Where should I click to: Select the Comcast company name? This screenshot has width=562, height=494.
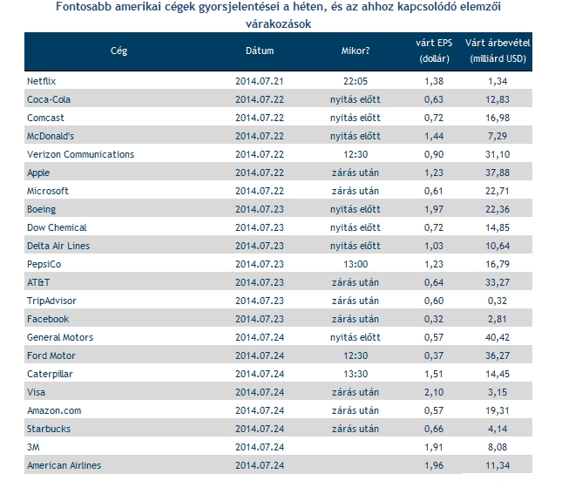(x=45, y=118)
